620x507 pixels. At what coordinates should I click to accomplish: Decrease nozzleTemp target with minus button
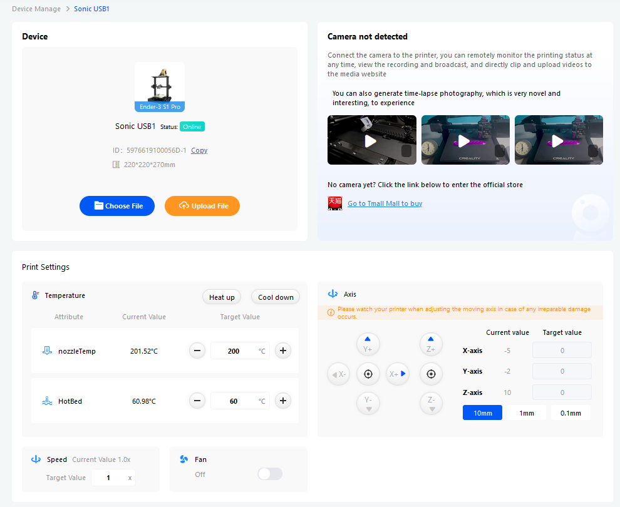tap(197, 351)
